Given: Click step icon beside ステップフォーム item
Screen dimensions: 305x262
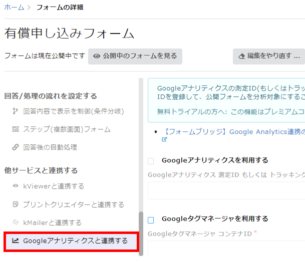Looking at the screenshot, I should (x=16, y=129).
